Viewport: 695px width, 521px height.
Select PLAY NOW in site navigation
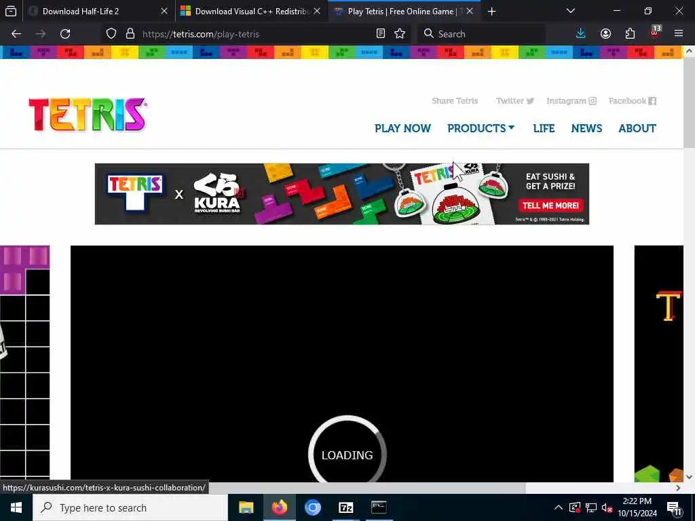402,128
